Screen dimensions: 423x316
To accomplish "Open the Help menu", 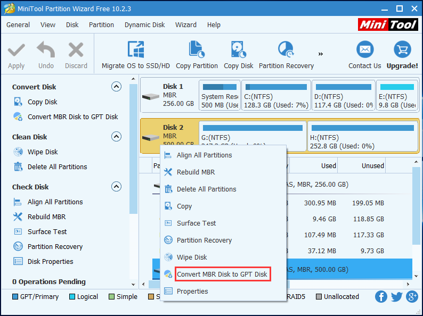I will coord(214,25).
